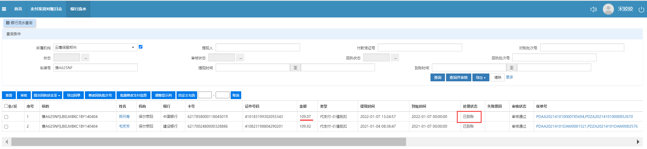The image size is (647, 149).
Task: Click the 调整显示列 button
Action: click(x=163, y=95)
